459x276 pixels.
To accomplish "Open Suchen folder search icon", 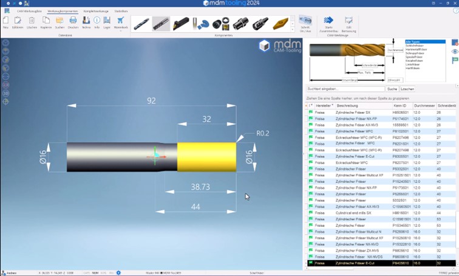I will (59, 20).
